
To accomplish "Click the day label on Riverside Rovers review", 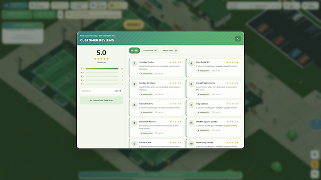I will click(159, 133).
